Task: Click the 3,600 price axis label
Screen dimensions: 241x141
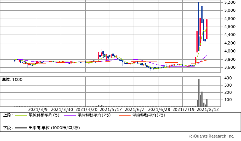Action: [x=230, y=67]
